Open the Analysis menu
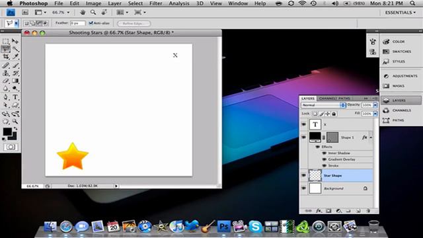The image size is (423, 238). (179, 3)
